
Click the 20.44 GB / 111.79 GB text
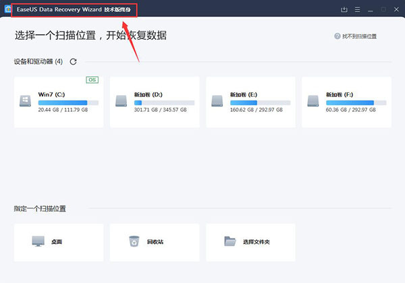(63, 110)
